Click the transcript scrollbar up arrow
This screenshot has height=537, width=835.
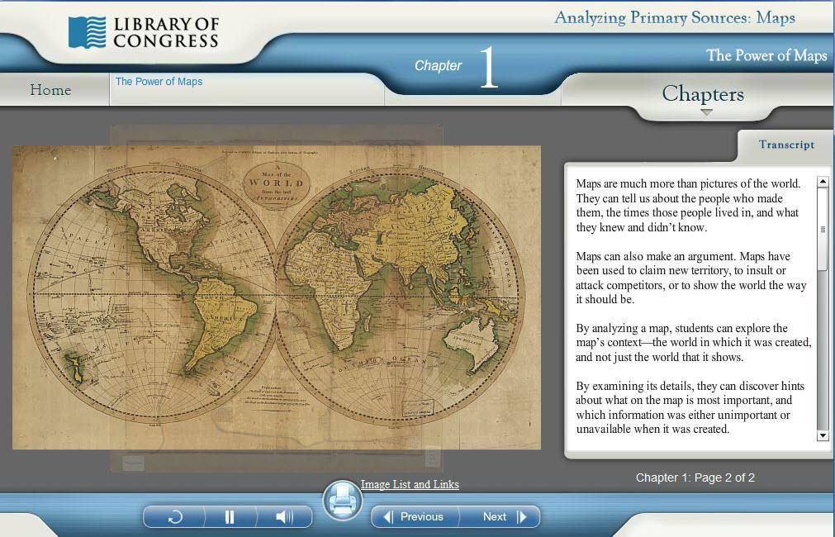(823, 182)
